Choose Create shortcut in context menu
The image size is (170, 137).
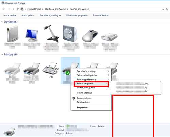(84, 93)
